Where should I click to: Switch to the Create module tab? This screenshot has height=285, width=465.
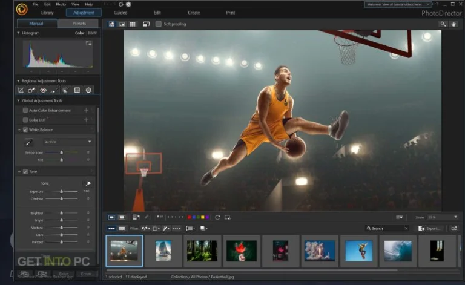194,13
